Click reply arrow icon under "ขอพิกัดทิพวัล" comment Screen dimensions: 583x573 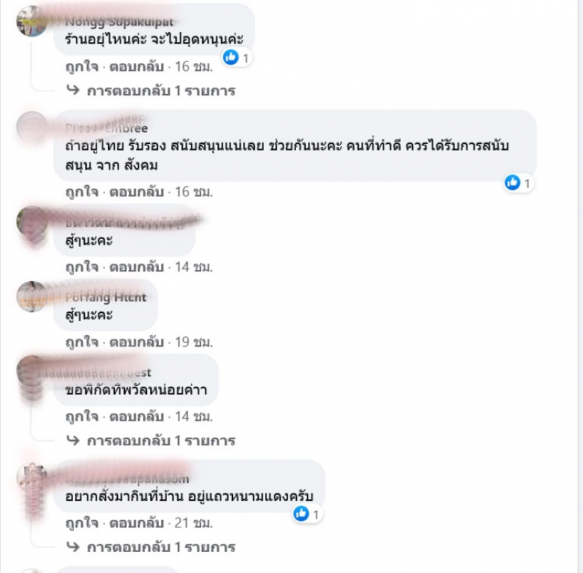point(73,440)
